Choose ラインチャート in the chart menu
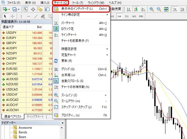 [81, 35]
